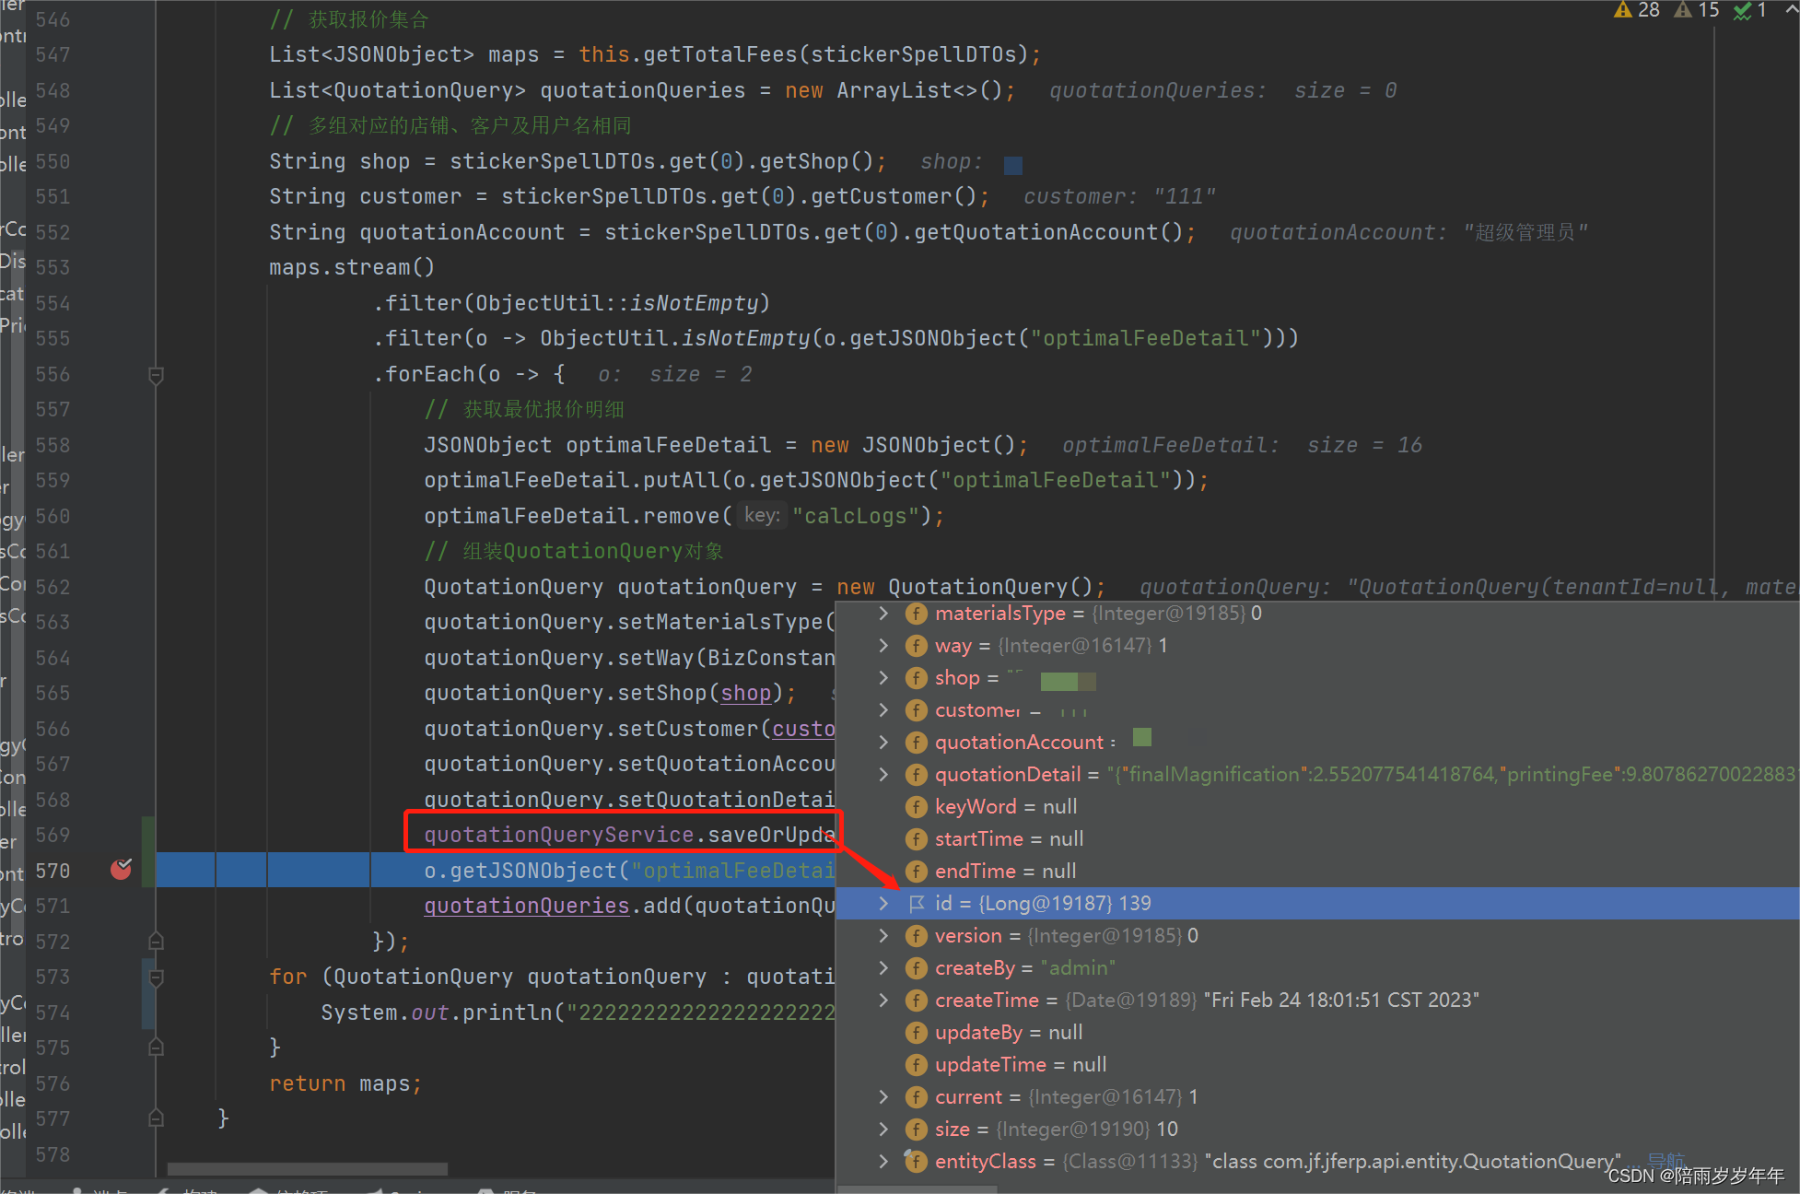Expand the quotationDetail variable node
Image resolution: width=1800 pixels, height=1194 pixels.
coord(883,775)
